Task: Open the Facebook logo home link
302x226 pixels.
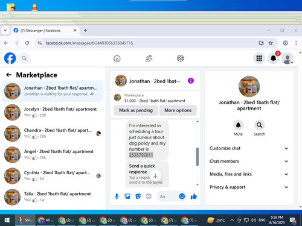Action: coord(10,58)
